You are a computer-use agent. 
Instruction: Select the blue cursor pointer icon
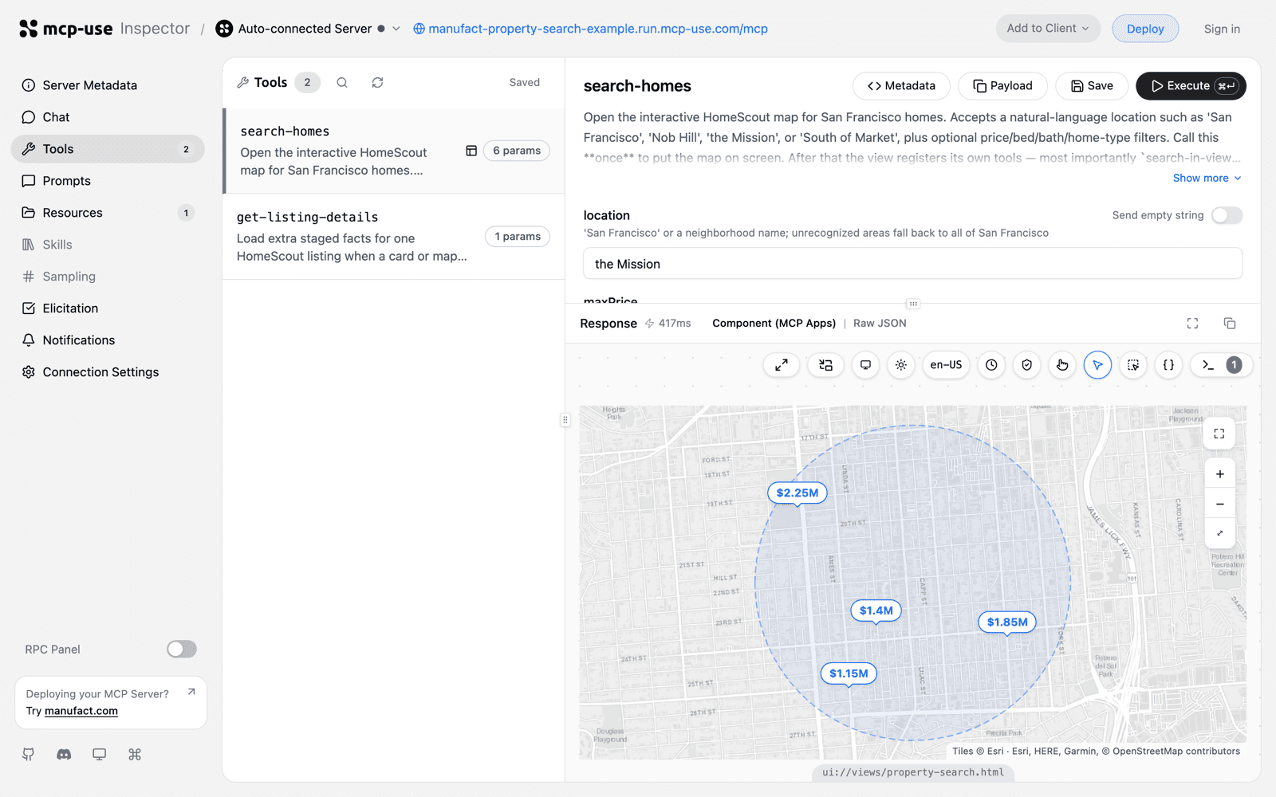[1098, 365]
